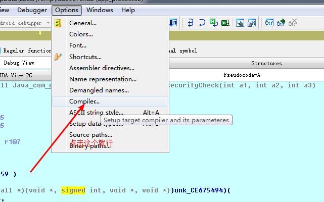Open Source paths... menu item
This screenshot has width=324, height=202.
(x=110, y=135)
